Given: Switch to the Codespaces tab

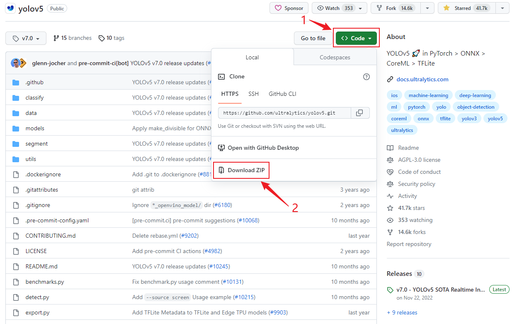Looking at the screenshot, I should (x=335, y=57).
